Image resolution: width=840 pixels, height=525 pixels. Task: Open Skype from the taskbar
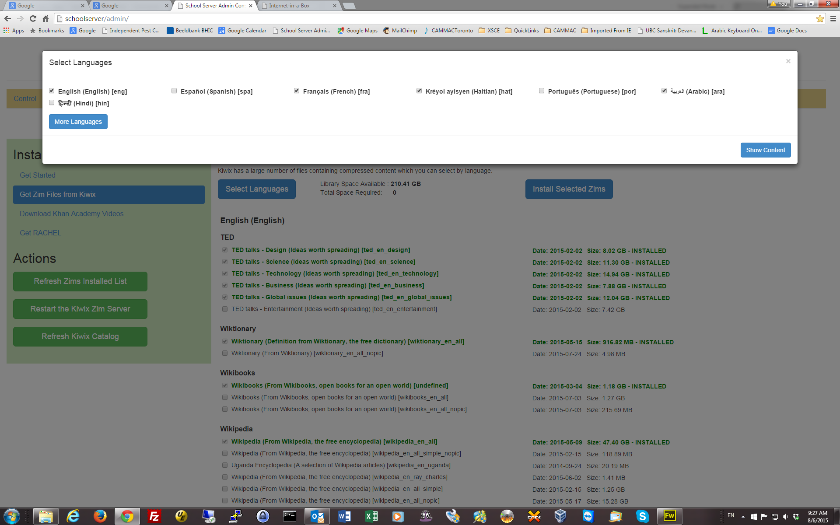642,516
